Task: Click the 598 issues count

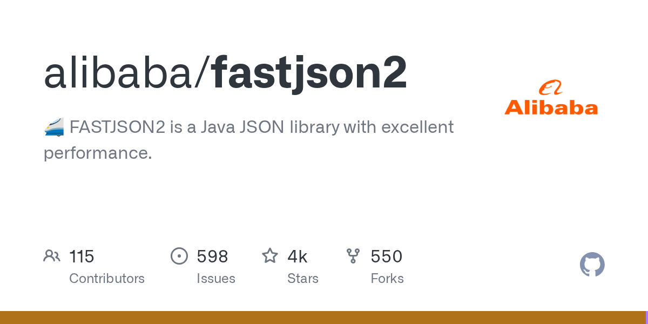Action: [x=212, y=256]
